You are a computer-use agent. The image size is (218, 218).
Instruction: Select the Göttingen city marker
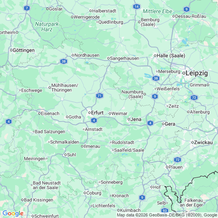coord(11,50)
